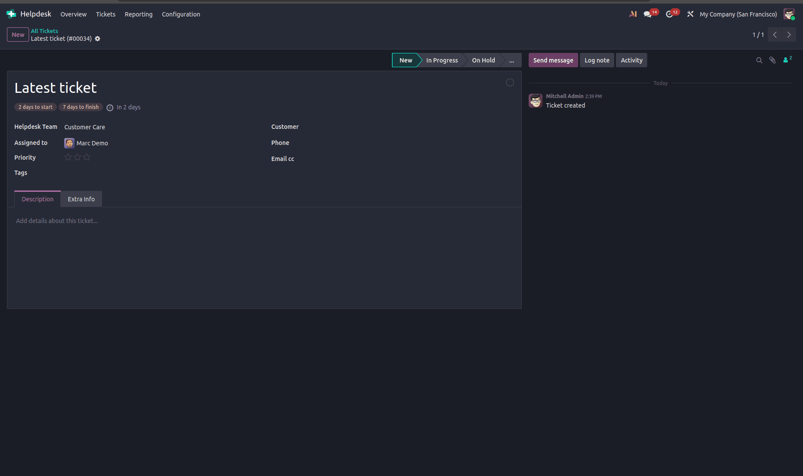Screen dimensions: 803x476
Task: Move the ticket to On Hold stage
Action: (x=484, y=60)
